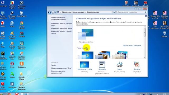The height and width of the screenshot is (95, 169).
Task: Select Google Chrome desktop shortcut
Action: click(x=22, y=25)
